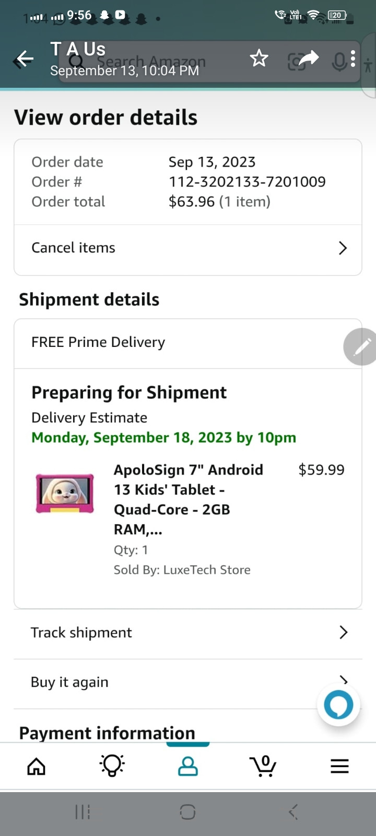The height and width of the screenshot is (836, 376).
Task: Go to Amazon Home tab
Action: click(36, 767)
